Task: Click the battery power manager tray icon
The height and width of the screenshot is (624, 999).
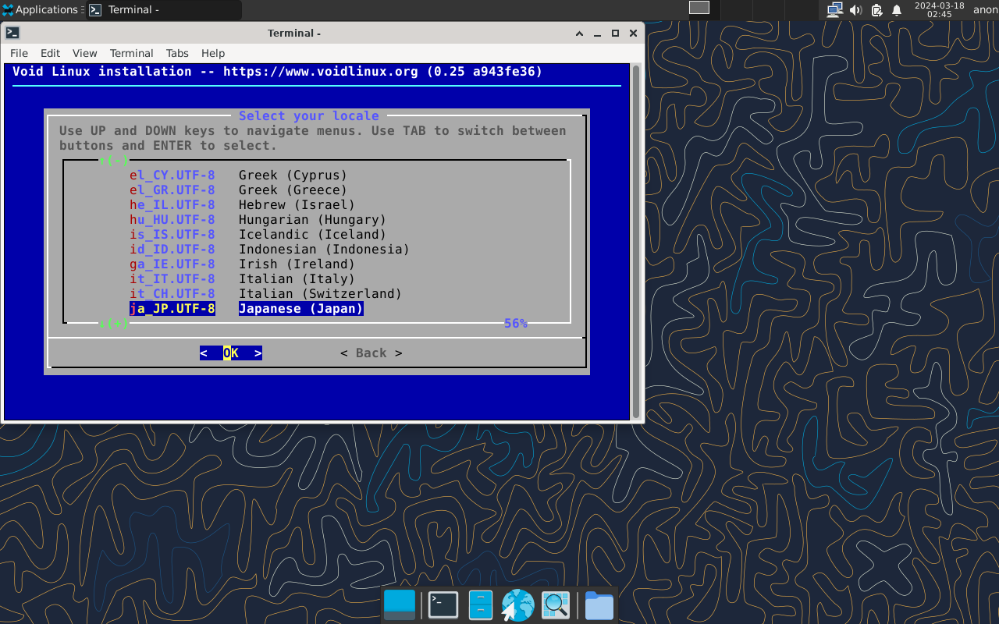Action: tap(876, 9)
